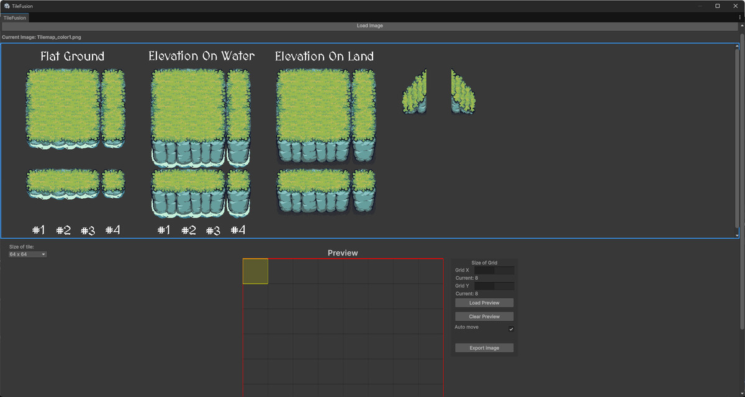Click the Elevation On Water tall narrow tile
The width and height of the screenshot is (745, 397).
point(238,118)
